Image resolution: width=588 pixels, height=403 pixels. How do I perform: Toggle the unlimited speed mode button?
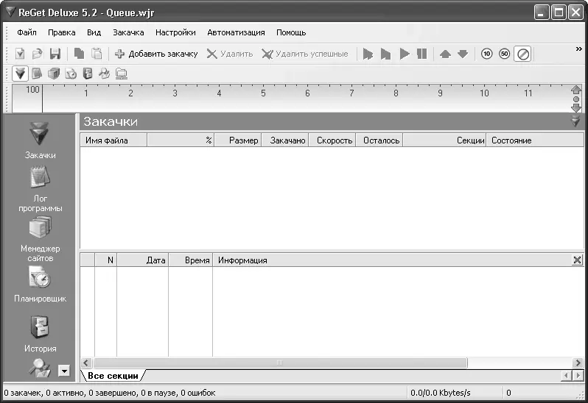522,54
